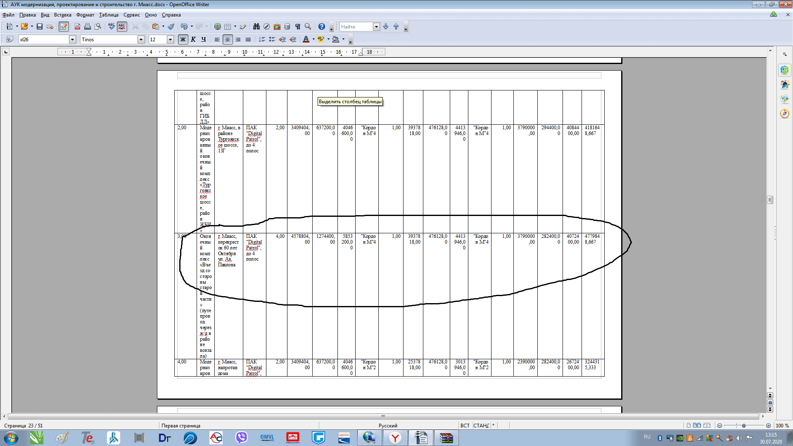
Task: Click ВСТ insert mode in status bar
Action: tap(465, 425)
